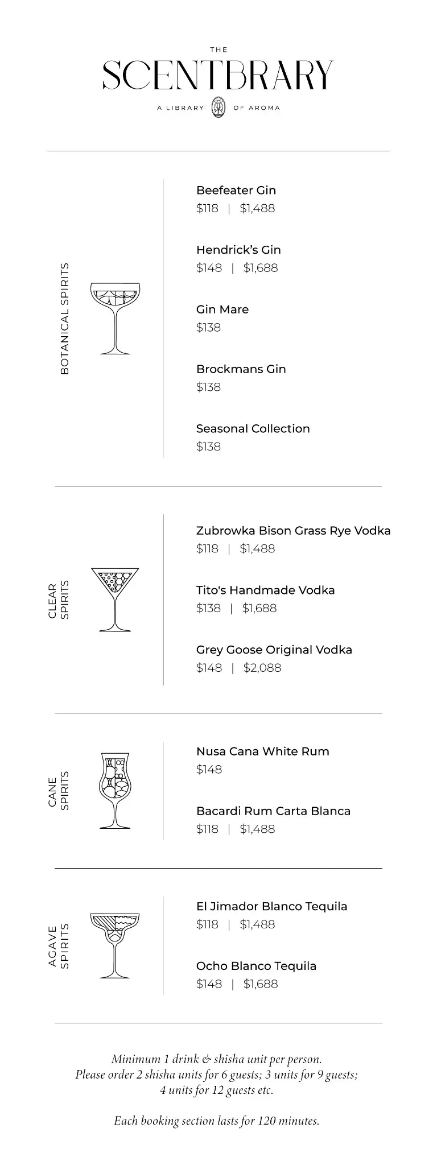Choose the Gin Mare entry
Viewport: 437px width, 1165px height.
click(222, 309)
